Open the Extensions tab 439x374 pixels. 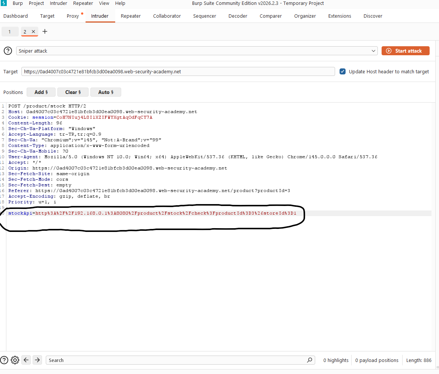tap(340, 16)
